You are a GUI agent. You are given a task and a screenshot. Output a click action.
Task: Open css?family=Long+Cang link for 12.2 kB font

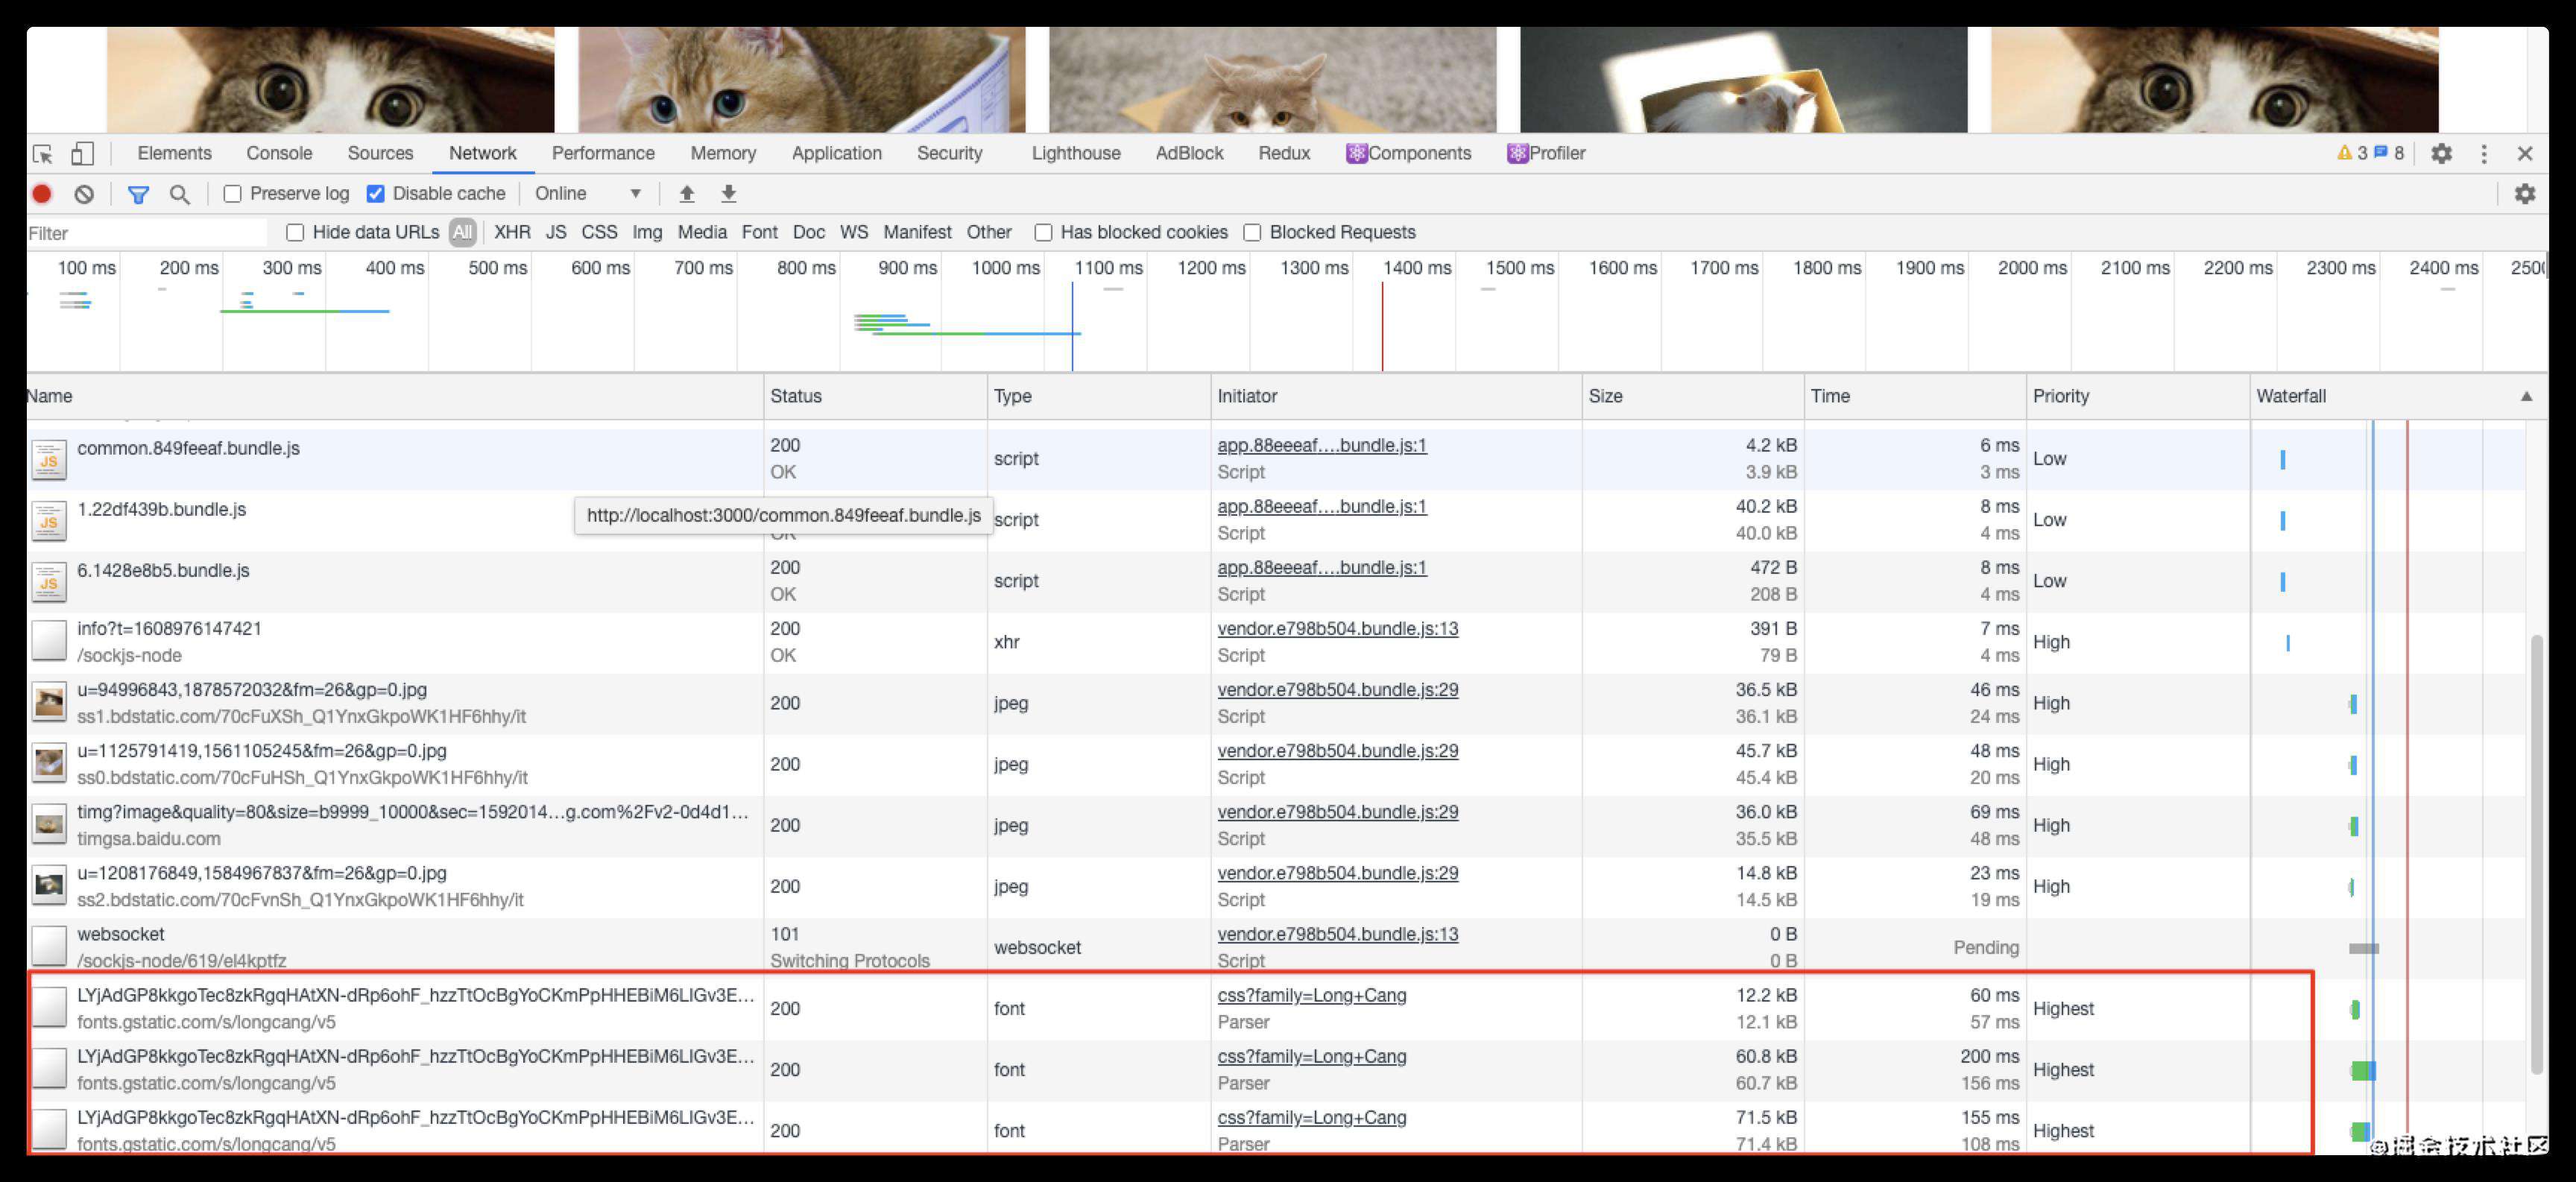click(x=1311, y=995)
